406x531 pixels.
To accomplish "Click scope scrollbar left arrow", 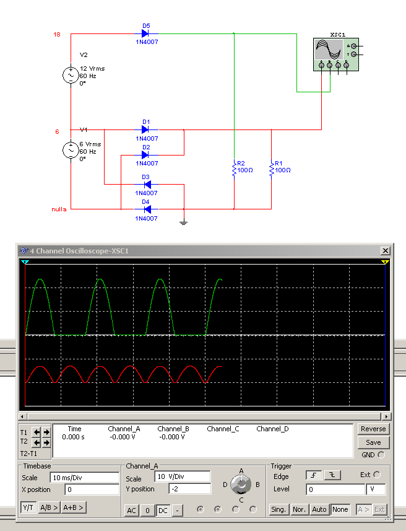I will point(22,416).
